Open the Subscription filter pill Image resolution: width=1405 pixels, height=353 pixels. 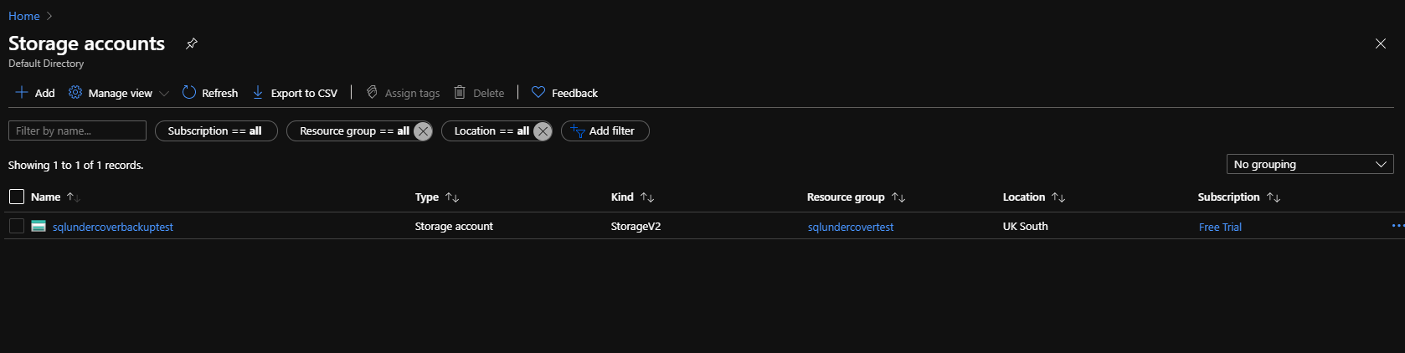pyautogui.click(x=215, y=131)
